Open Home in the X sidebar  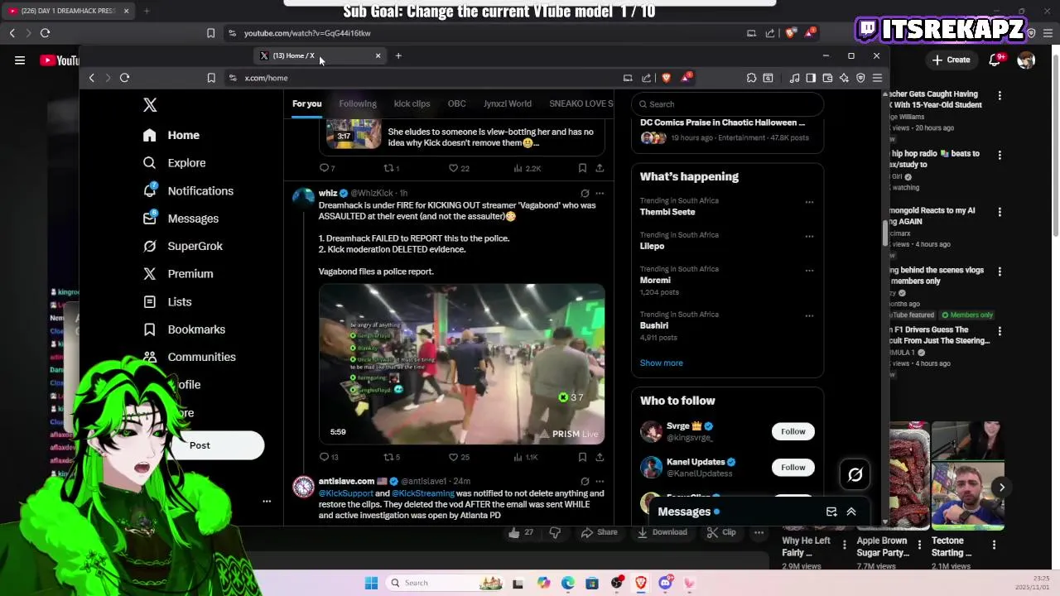[171, 135]
